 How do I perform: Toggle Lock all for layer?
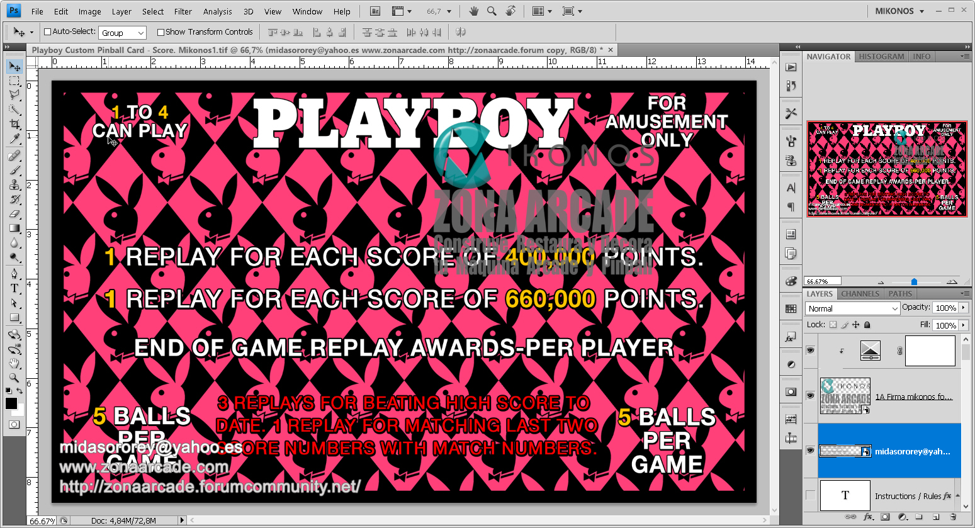867,325
